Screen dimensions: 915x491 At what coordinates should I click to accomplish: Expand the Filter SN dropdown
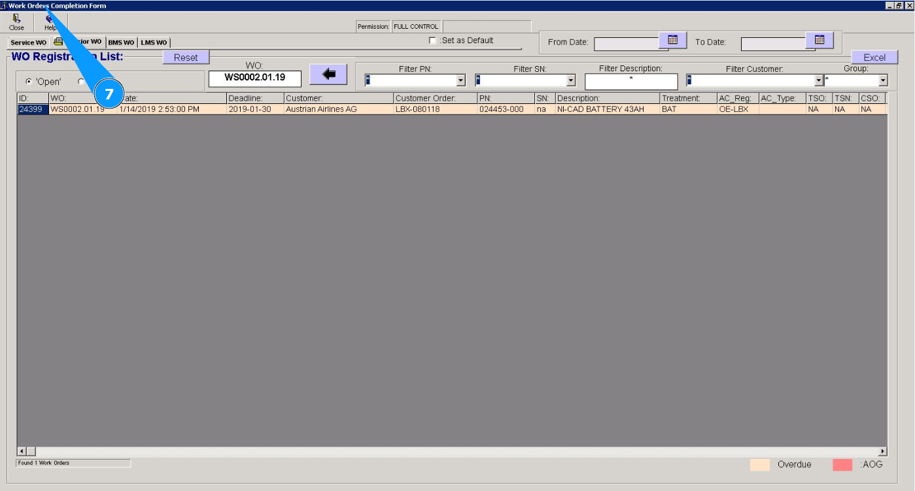pos(571,80)
